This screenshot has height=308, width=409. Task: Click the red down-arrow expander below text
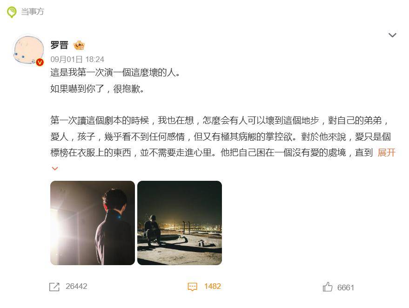55,169
